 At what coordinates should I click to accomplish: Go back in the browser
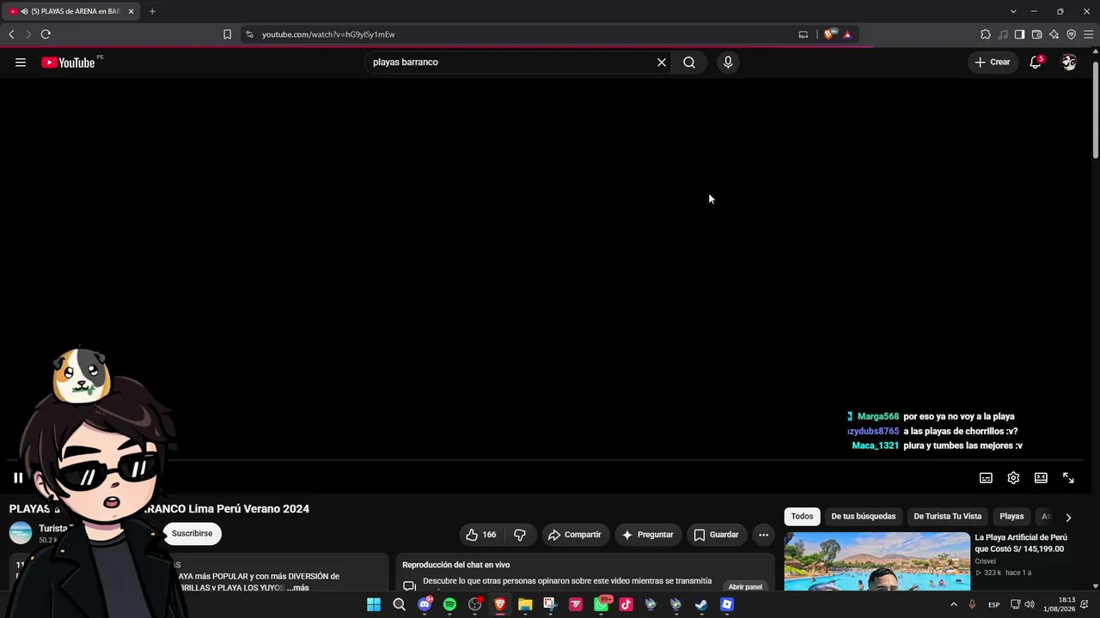[11, 34]
